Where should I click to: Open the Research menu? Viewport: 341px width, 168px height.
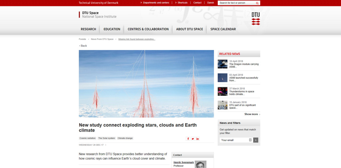(88, 29)
